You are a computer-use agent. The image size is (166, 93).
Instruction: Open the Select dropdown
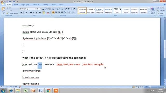pos(161,13)
